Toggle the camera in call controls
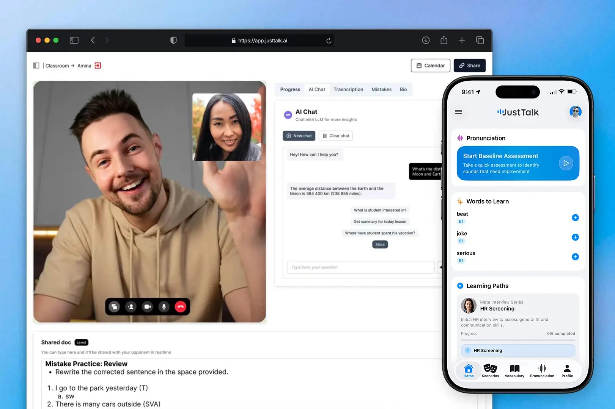 [x=148, y=307]
